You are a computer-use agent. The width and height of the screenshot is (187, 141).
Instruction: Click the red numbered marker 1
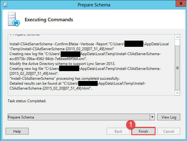click(x=132, y=125)
